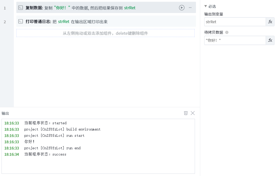This screenshot has height=176, width=276.
Task: Click the 打印普通日志 step command icon
Action: click(21, 21)
